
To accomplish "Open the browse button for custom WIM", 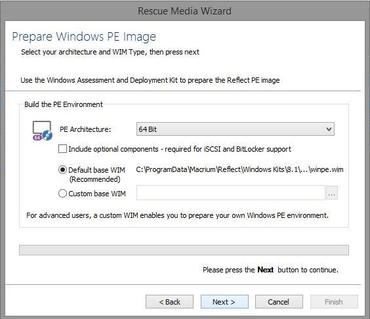I will [331, 193].
